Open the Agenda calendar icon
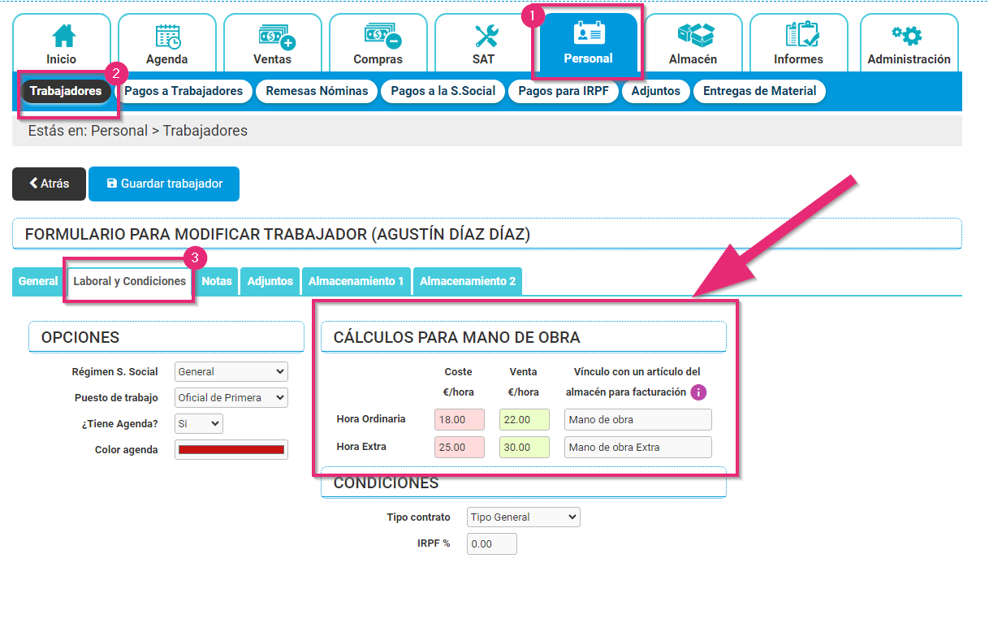This screenshot has width=989, height=619. point(167,37)
